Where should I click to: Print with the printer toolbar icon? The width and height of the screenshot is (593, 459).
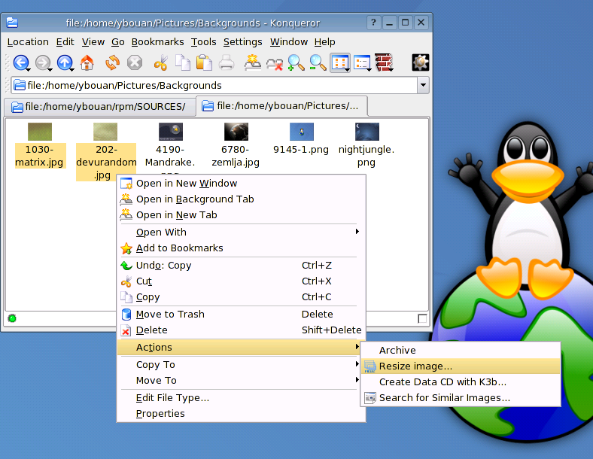click(227, 62)
